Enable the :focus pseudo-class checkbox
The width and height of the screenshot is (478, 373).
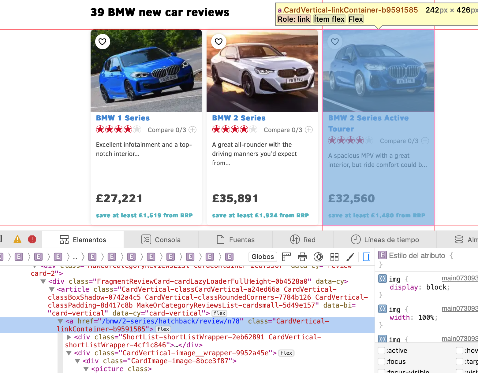tap(381, 361)
